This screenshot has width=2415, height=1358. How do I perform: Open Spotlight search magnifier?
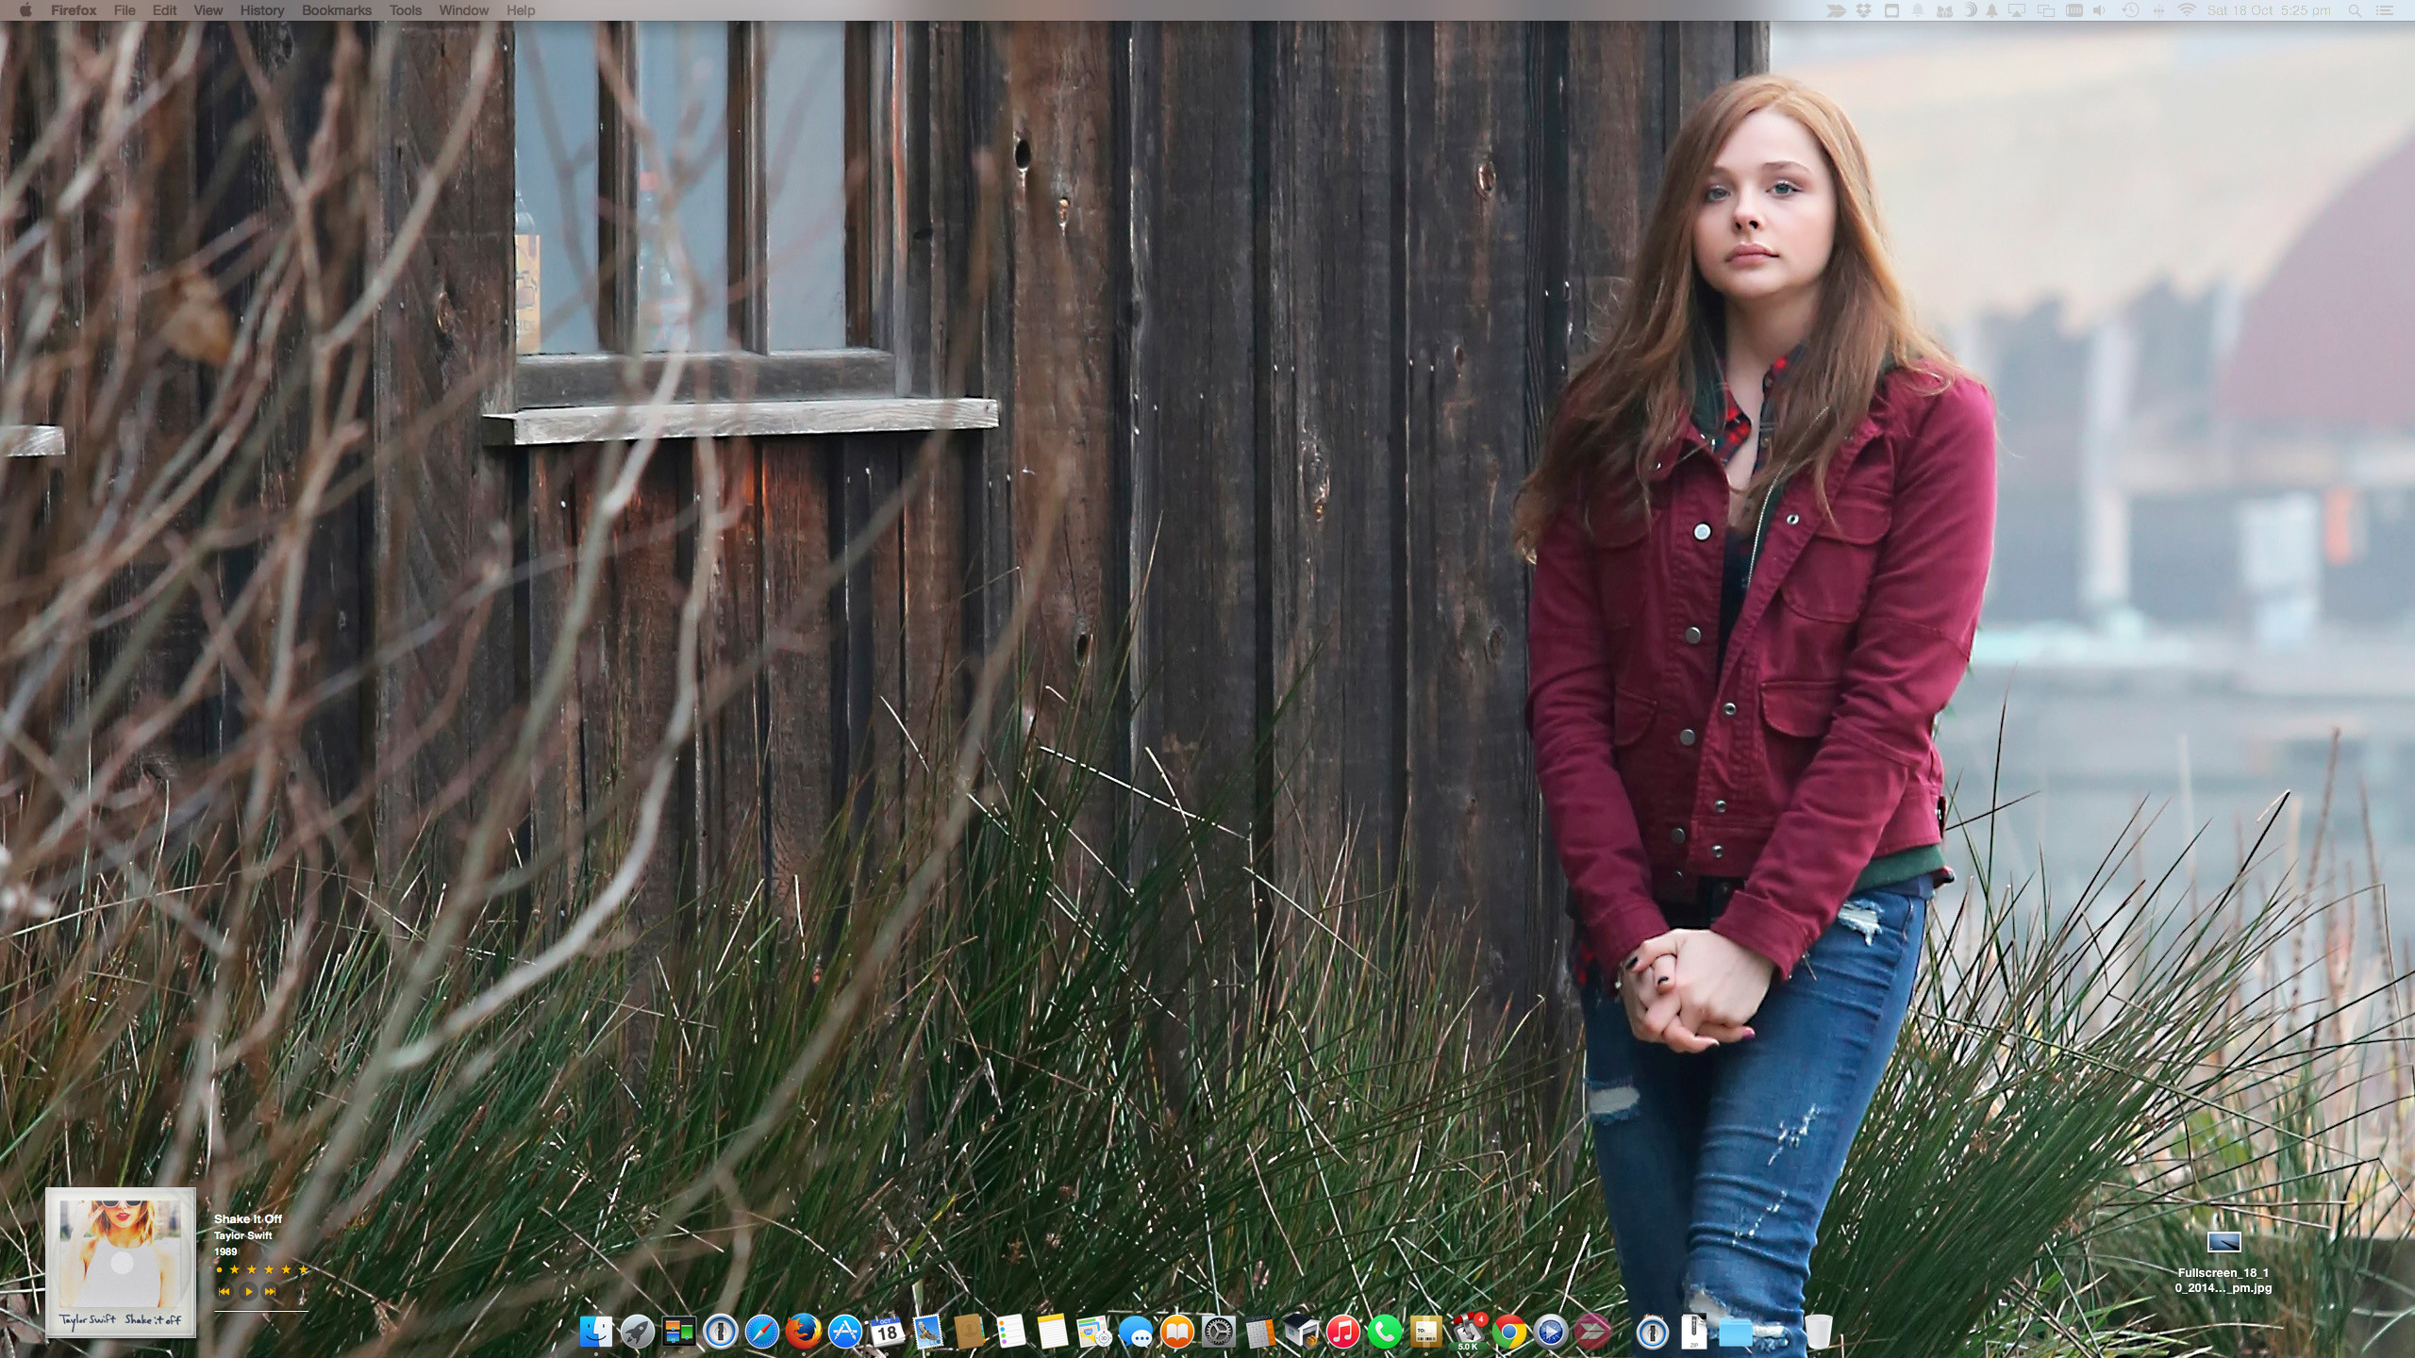click(x=2355, y=10)
